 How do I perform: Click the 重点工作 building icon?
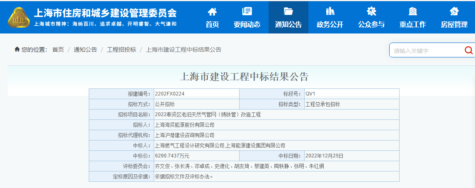point(412,12)
